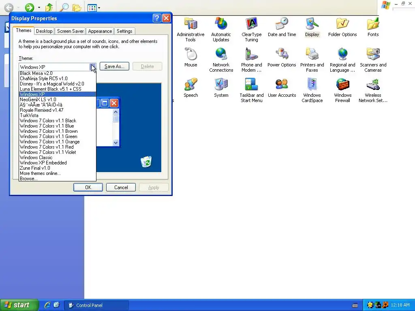The image size is (415, 311).
Task: Switch to the Themes tab
Action: coord(24,30)
